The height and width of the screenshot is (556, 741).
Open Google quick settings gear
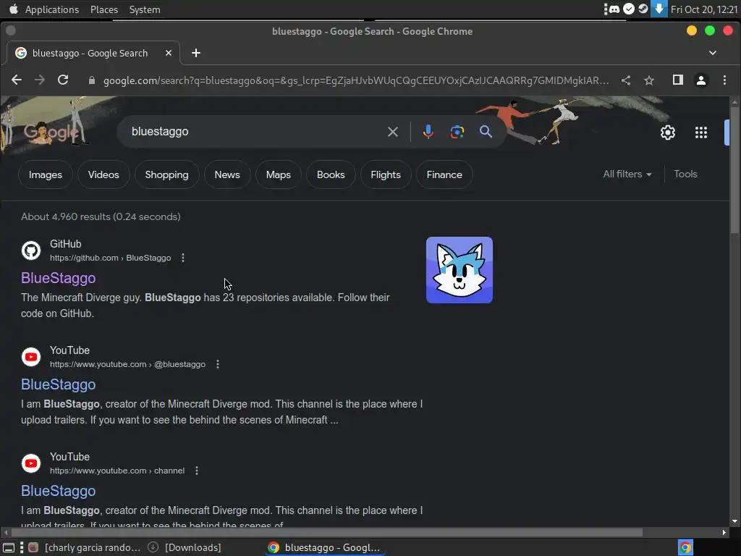coord(668,132)
